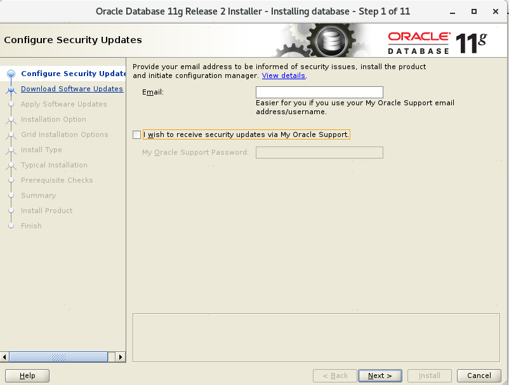Maximize the installer window
This screenshot has width=509, height=385.
(474, 11)
